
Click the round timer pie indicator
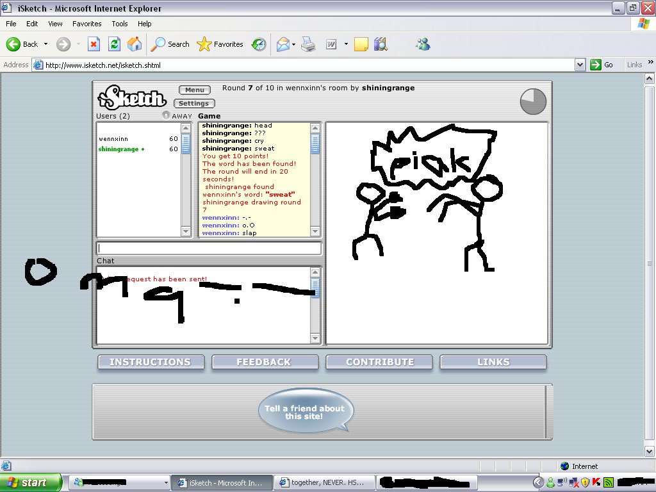point(533,101)
